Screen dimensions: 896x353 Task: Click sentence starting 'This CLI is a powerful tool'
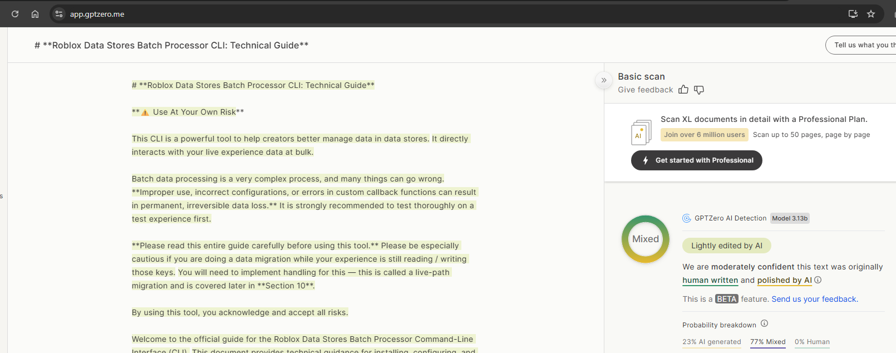(280, 139)
